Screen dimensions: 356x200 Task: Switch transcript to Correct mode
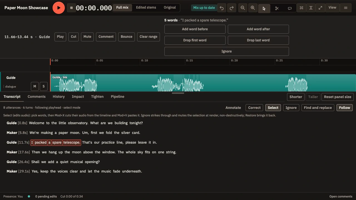click(254, 107)
